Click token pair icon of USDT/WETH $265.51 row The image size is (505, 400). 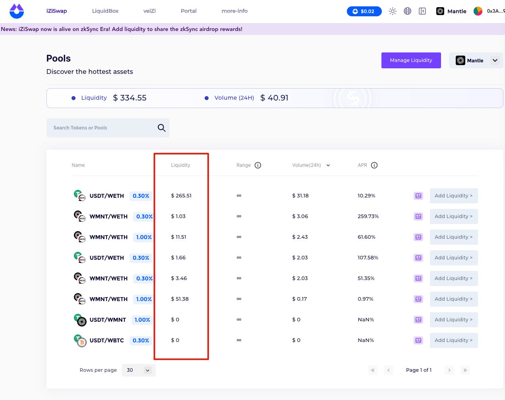80,196
